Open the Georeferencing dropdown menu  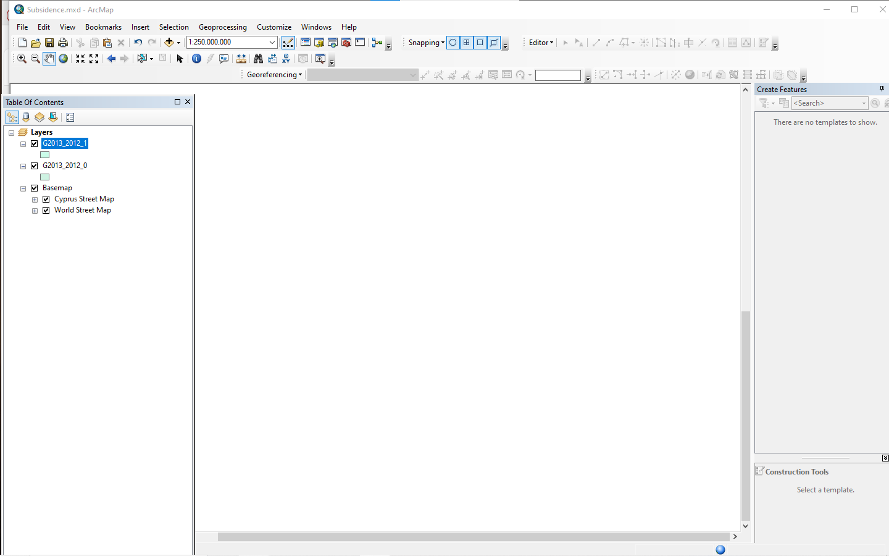click(x=275, y=75)
